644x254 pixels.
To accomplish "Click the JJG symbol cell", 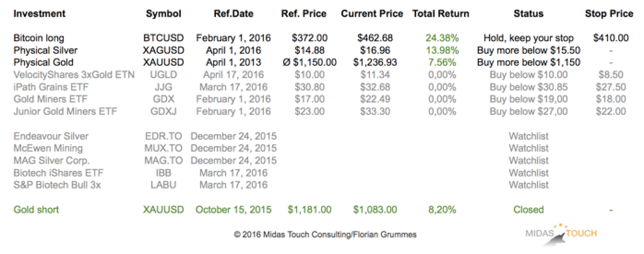I will click(x=163, y=87).
